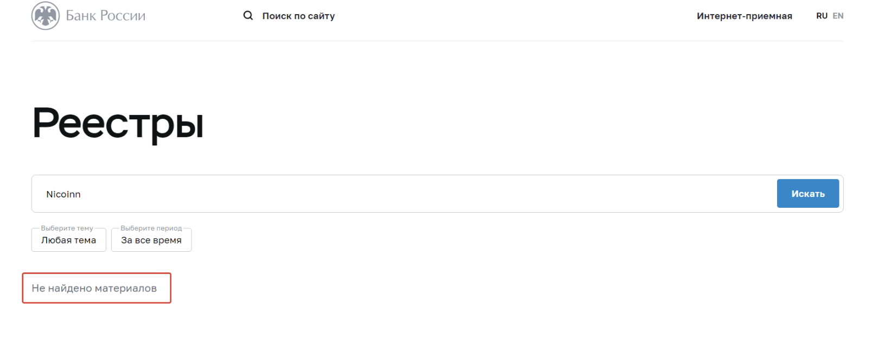Click the magnifying glass search icon
Image resolution: width=872 pixels, height=344 pixels.
(x=248, y=16)
